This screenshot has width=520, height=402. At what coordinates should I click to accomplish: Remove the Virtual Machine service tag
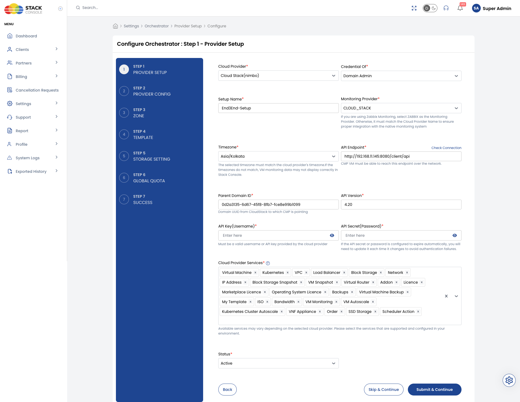click(255, 273)
